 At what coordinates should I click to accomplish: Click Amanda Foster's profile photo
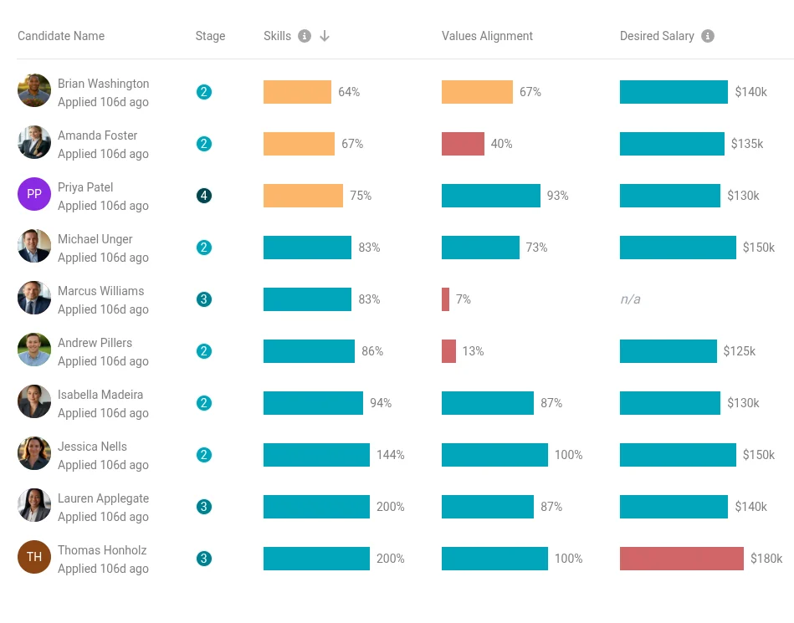[34, 143]
